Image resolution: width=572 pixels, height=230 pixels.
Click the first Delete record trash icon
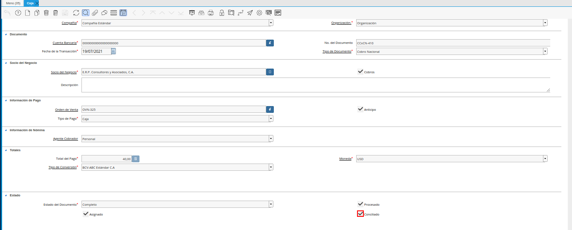(46, 13)
